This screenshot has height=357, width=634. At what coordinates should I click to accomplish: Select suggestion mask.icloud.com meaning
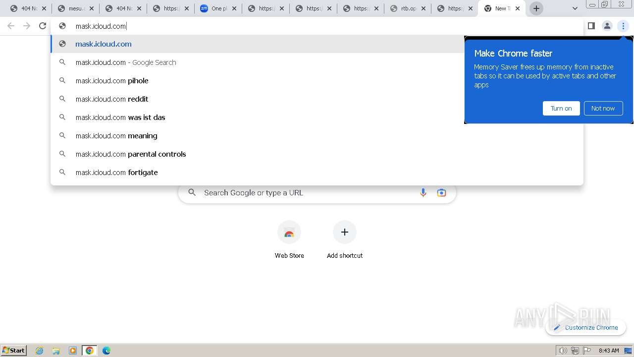317,136
